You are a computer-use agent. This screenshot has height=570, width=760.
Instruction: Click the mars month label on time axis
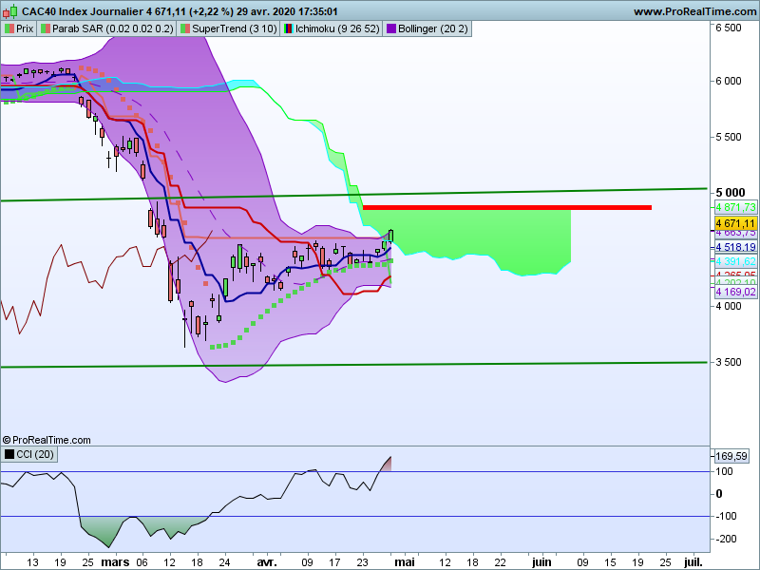click(x=115, y=562)
